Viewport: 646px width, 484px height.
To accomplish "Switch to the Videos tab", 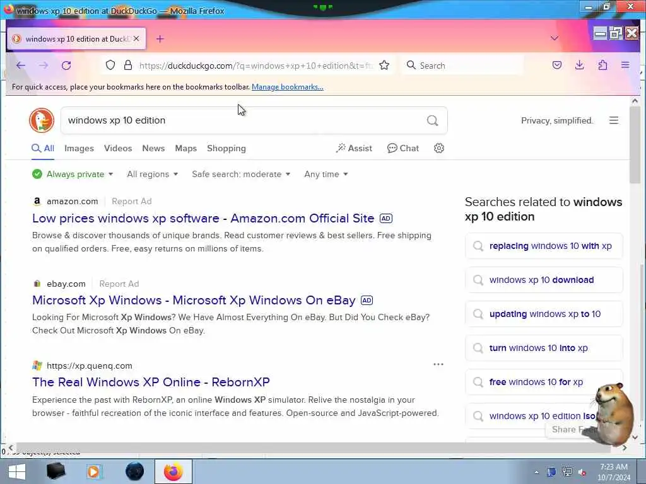I will [x=118, y=148].
